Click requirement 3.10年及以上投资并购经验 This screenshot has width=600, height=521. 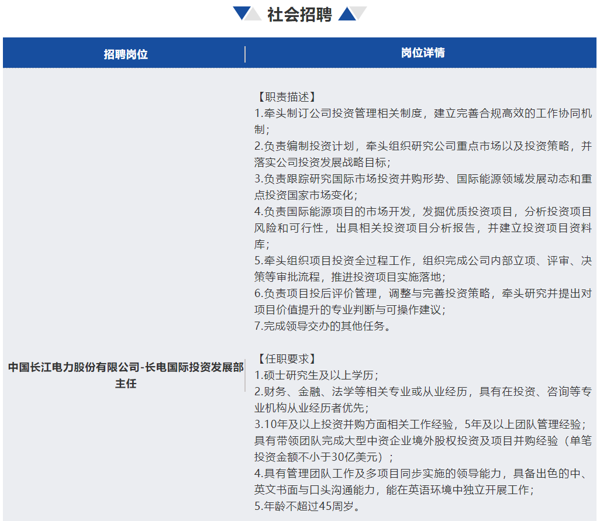click(x=423, y=440)
